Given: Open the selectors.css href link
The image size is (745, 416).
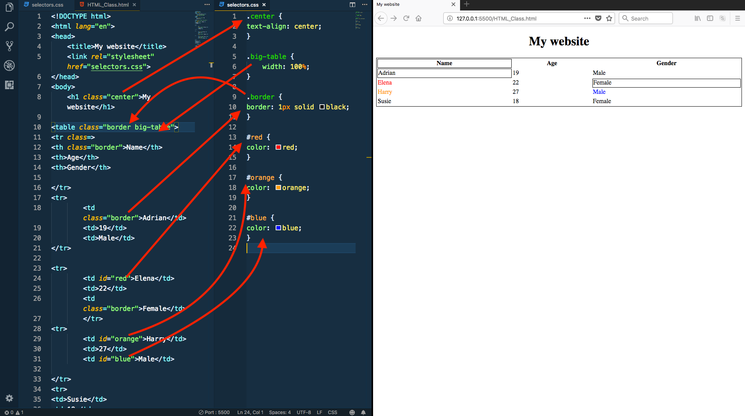Looking at the screenshot, I should pos(116,67).
